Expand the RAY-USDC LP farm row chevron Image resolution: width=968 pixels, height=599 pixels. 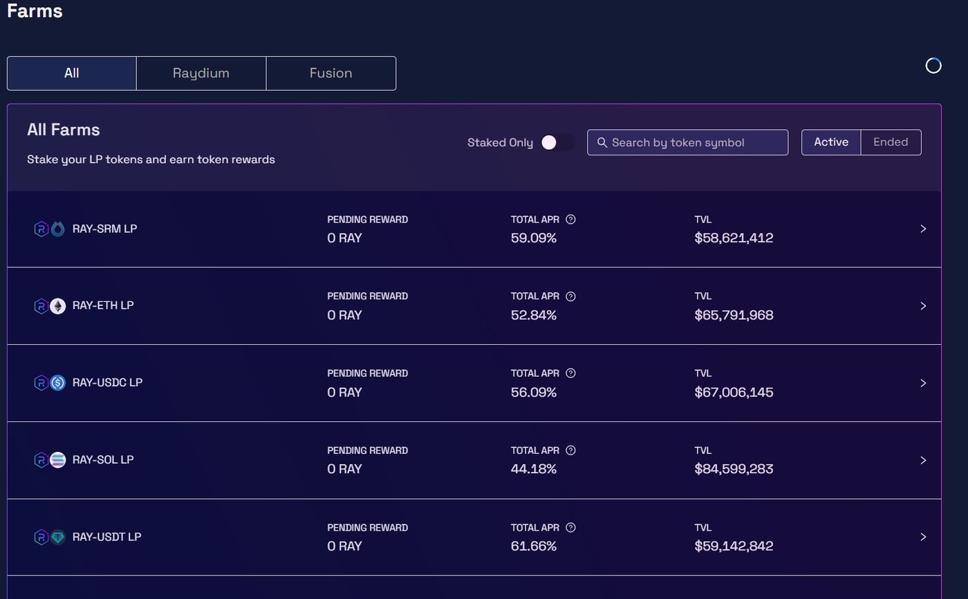pyautogui.click(x=923, y=383)
